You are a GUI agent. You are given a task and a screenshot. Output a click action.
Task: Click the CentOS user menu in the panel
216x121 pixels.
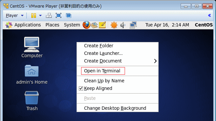tap(204, 25)
